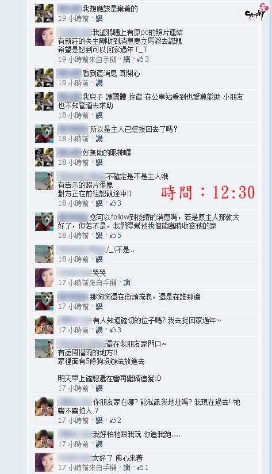272x474 pixels.
Task: Like the comment 那狗狗還在街頭流浪
Action: 99,306
